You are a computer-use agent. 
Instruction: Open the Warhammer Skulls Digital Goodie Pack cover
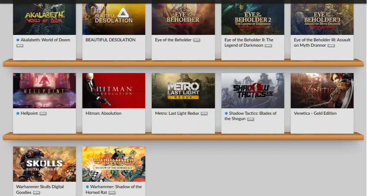pos(44,164)
